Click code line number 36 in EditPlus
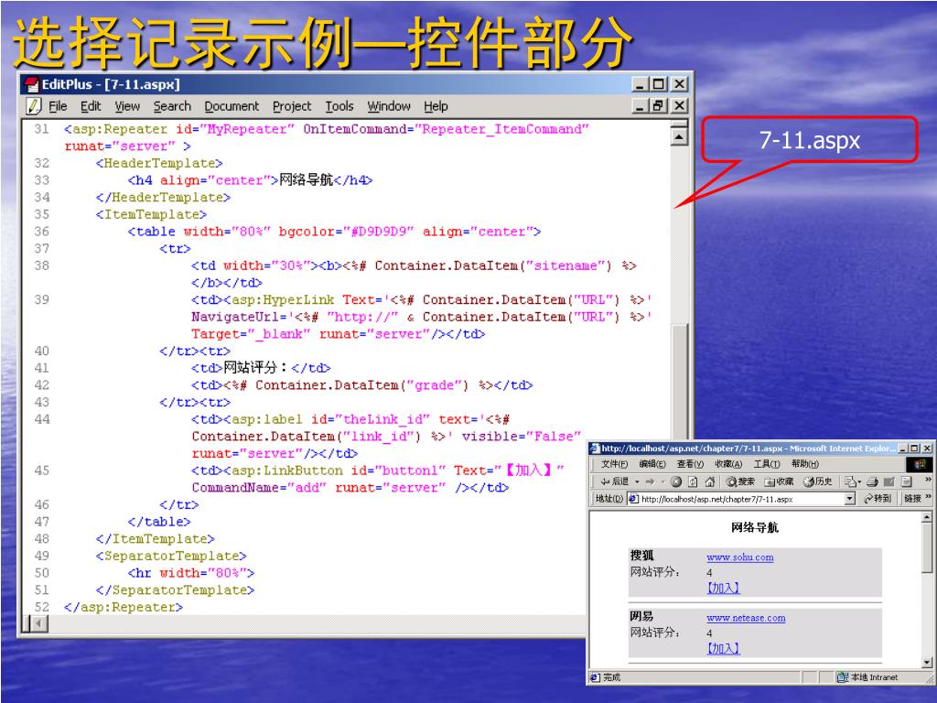The width and height of the screenshot is (937, 703). tap(42, 232)
